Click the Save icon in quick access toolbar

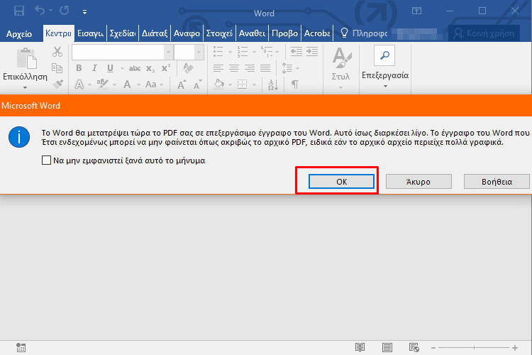(x=19, y=11)
